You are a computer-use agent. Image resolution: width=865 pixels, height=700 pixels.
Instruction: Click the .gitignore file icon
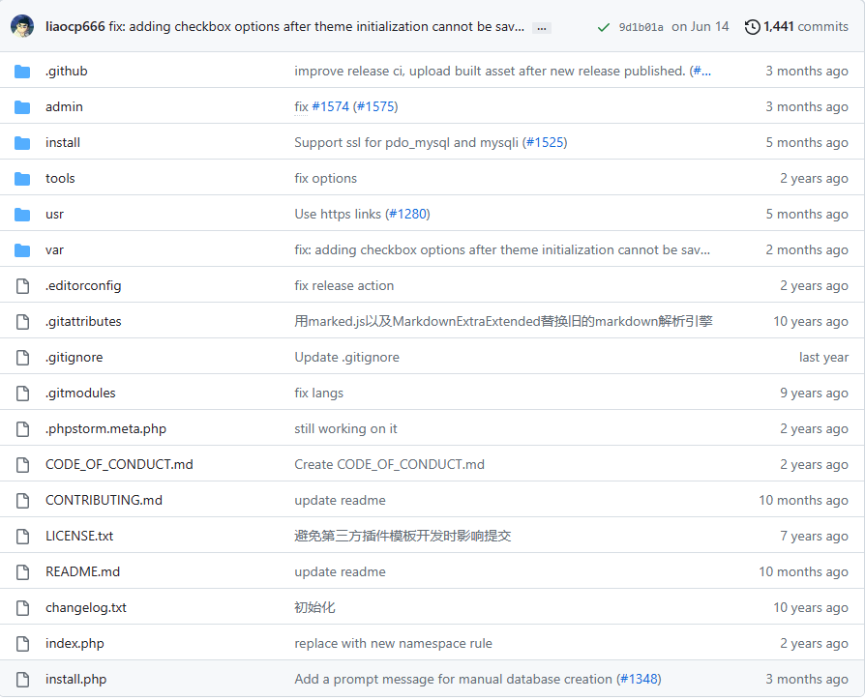[x=22, y=358]
